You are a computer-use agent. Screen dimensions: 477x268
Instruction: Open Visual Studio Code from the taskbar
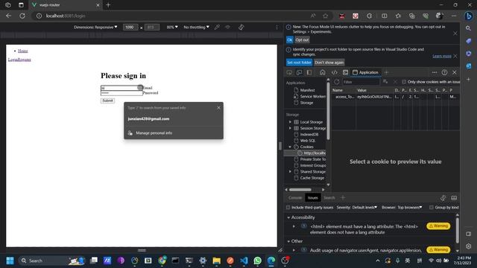(244, 261)
